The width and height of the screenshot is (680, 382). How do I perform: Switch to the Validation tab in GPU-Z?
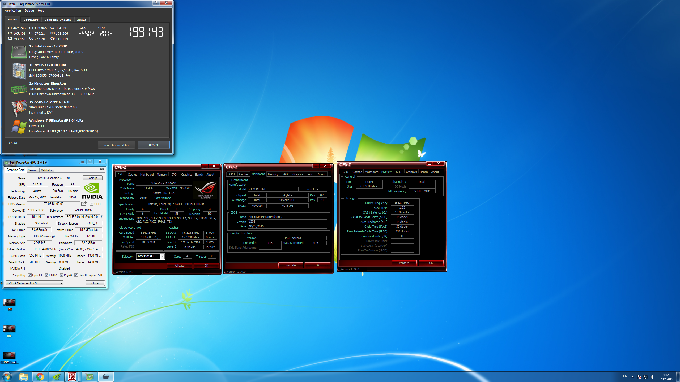[x=47, y=170]
